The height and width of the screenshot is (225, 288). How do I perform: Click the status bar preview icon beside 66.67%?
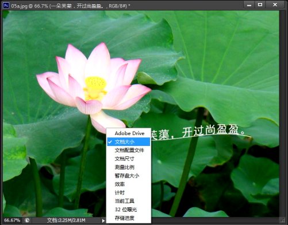click(27, 220)
